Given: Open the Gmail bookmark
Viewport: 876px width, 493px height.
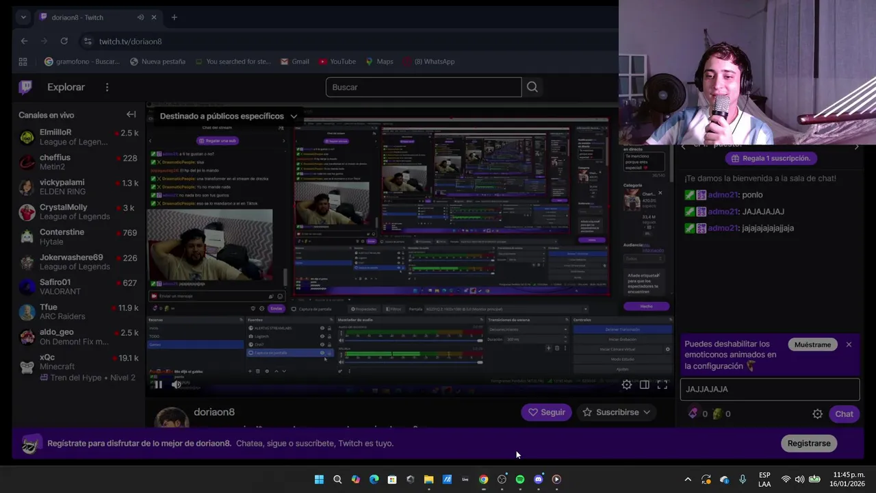Looking at the screenshot, I should point(294,62).
